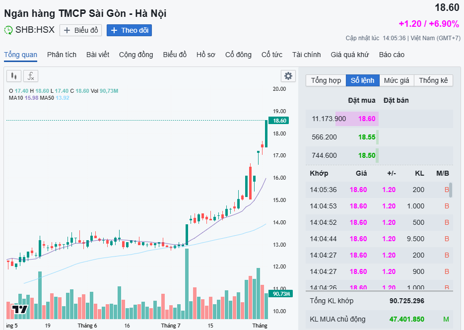Open the Giá quá khứ tab
The image size is (464, 330).
click(x=349, y=55)
